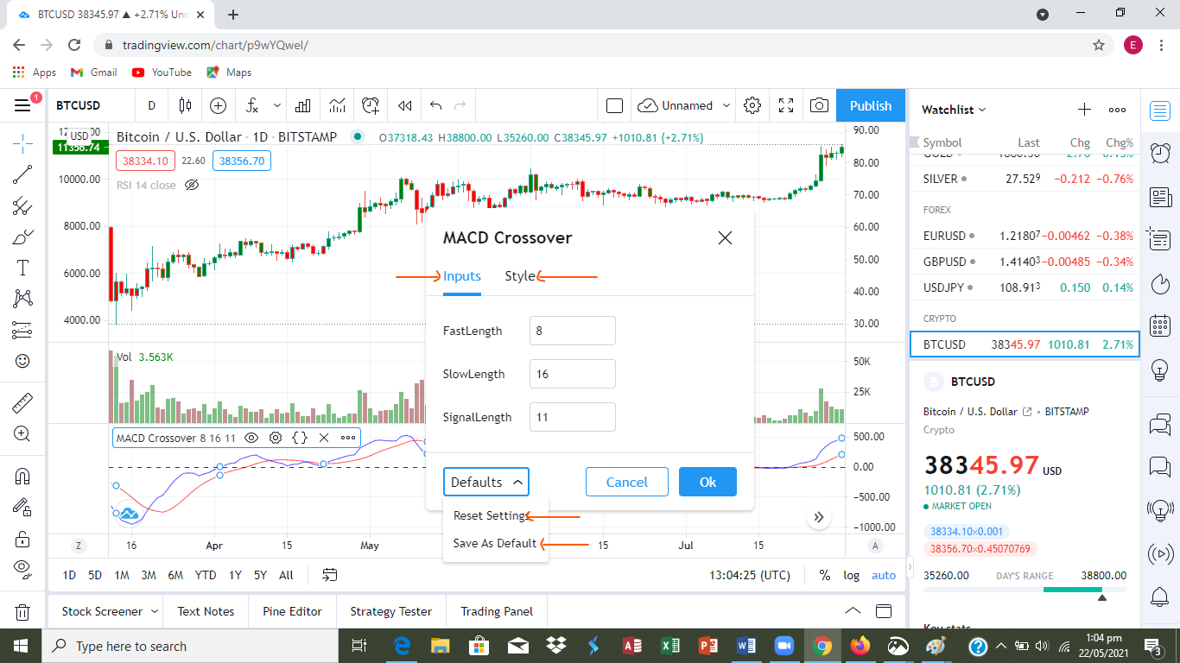Select the ruler measure tool
Screen dimensions: 1180x663
[22, 402]
